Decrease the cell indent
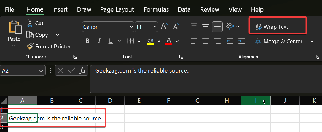Screen dimensions: 322x132 pos(230,41)
